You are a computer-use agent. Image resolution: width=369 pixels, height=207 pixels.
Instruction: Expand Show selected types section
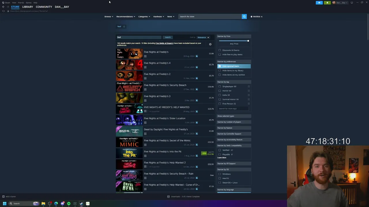point(234,116)
